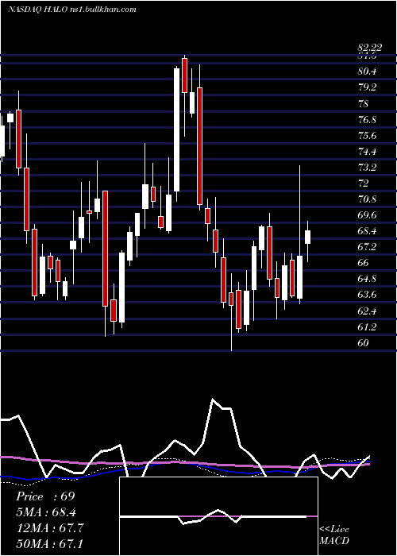The height and width of the screenshot is (556, 397).
Task: Click the 70.8 price axis label
Action: [367, 199]
